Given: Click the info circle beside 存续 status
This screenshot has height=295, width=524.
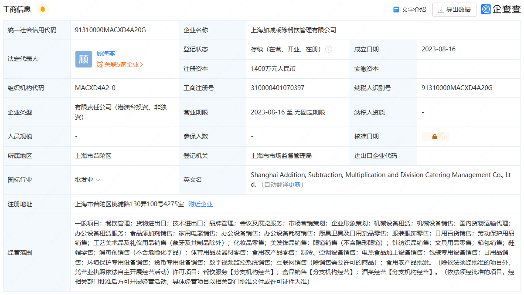Looking at the screenshot, I should coord(329,50).
